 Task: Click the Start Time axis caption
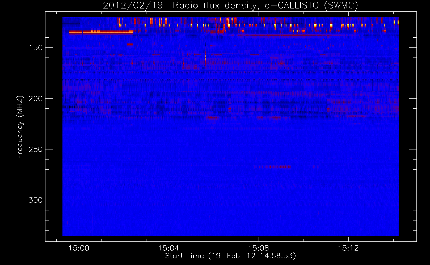[230, 256]
